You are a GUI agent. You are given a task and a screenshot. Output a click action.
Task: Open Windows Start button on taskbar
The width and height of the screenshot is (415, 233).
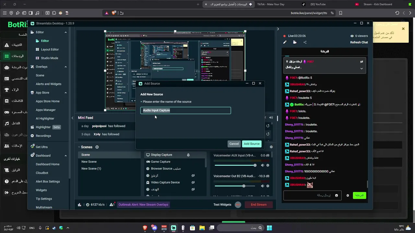269,228
